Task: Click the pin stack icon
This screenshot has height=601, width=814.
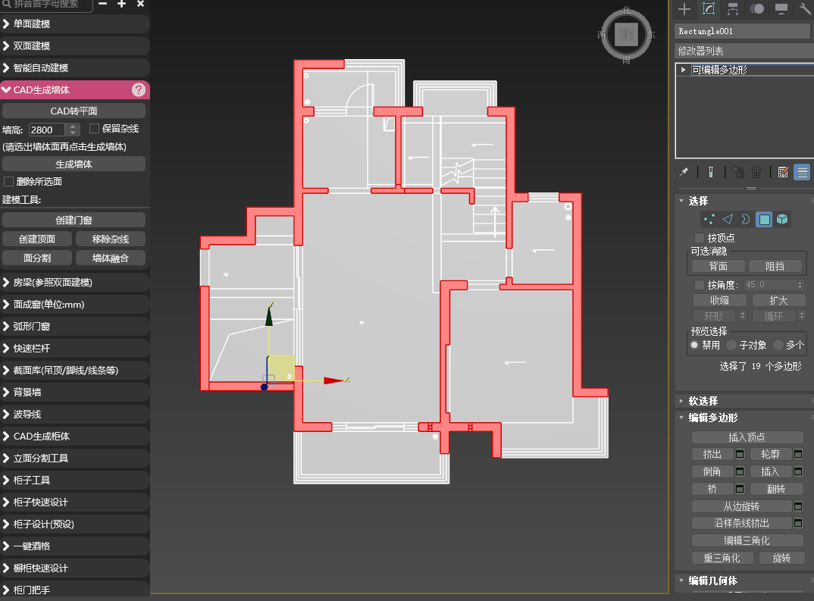Action: click(x=684, y=172)
